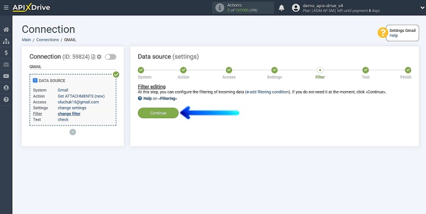Open help question icon in sidebar

click(x=6, y=99)
